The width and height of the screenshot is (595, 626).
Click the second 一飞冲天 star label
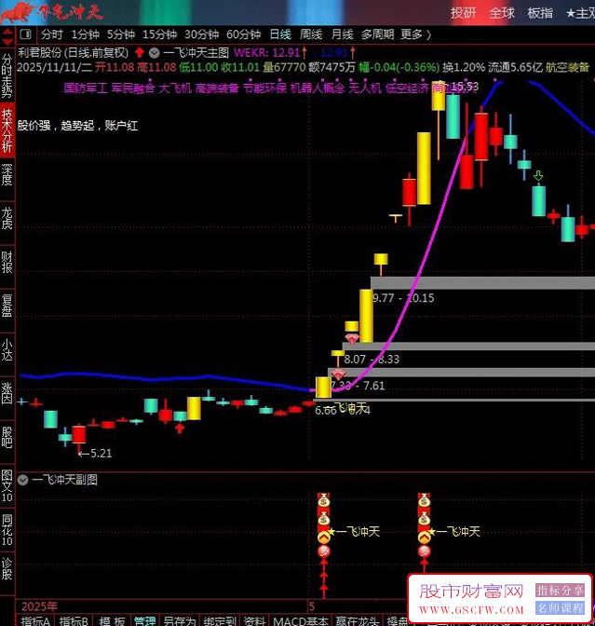pyautogui.click(x=454, y=532)
